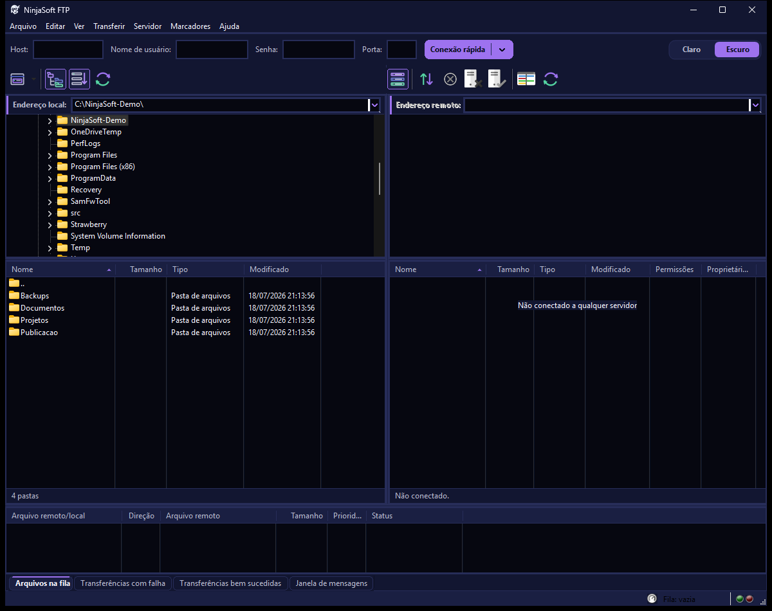Click the disconnect server icon with X
The image size is (772, 611).
click(x=473, y=79)
